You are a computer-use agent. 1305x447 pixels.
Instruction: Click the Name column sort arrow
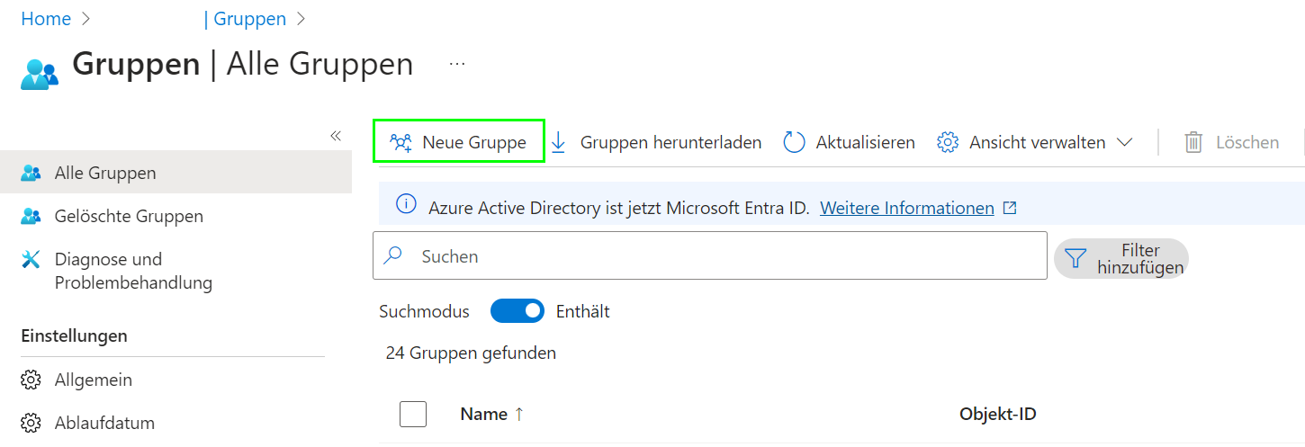[518, 414]
